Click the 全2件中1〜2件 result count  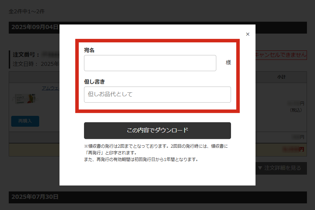[x=27, y=12]
